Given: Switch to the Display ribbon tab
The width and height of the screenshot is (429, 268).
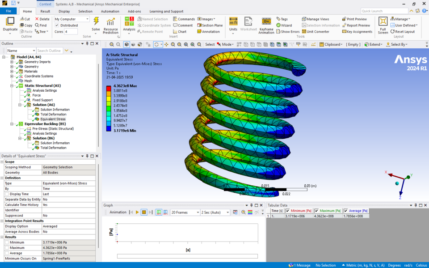Looking at the screenshot, I should 64,11.
